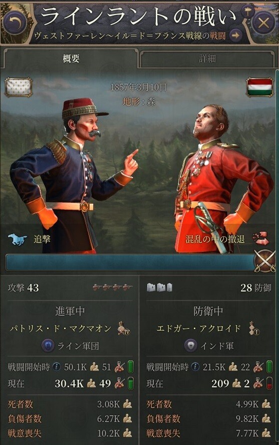279x445 pixels.
Task: Click the French white fleur-de-lis flag
Action: click(x=19, y=87)
